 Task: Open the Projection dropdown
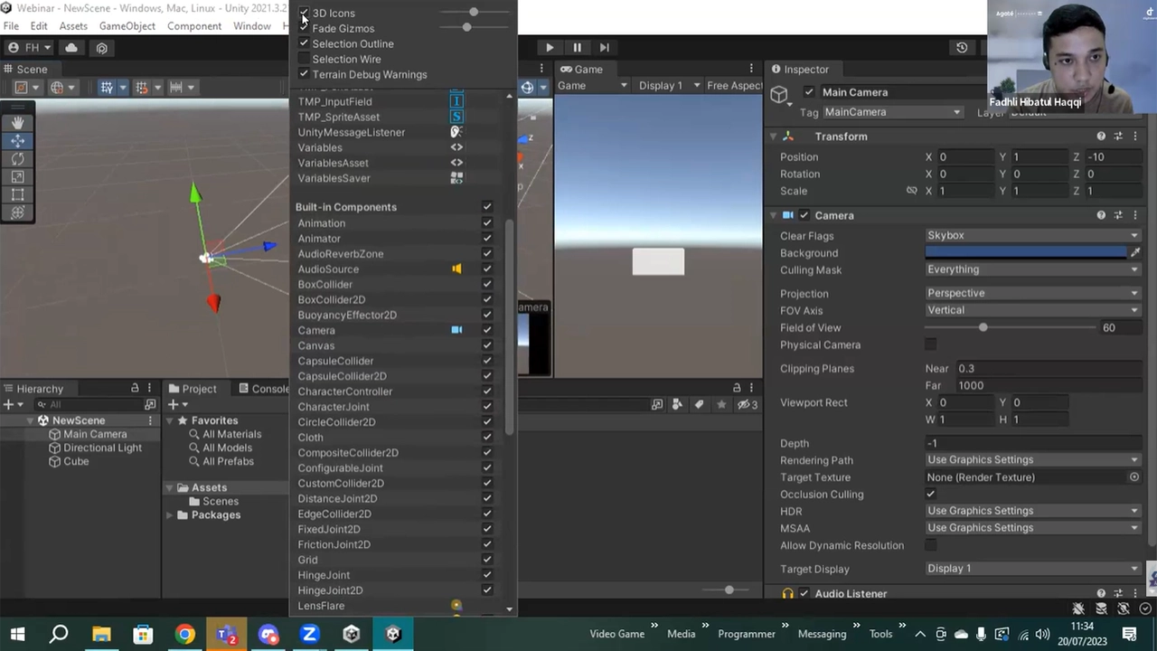[1032, 293]
